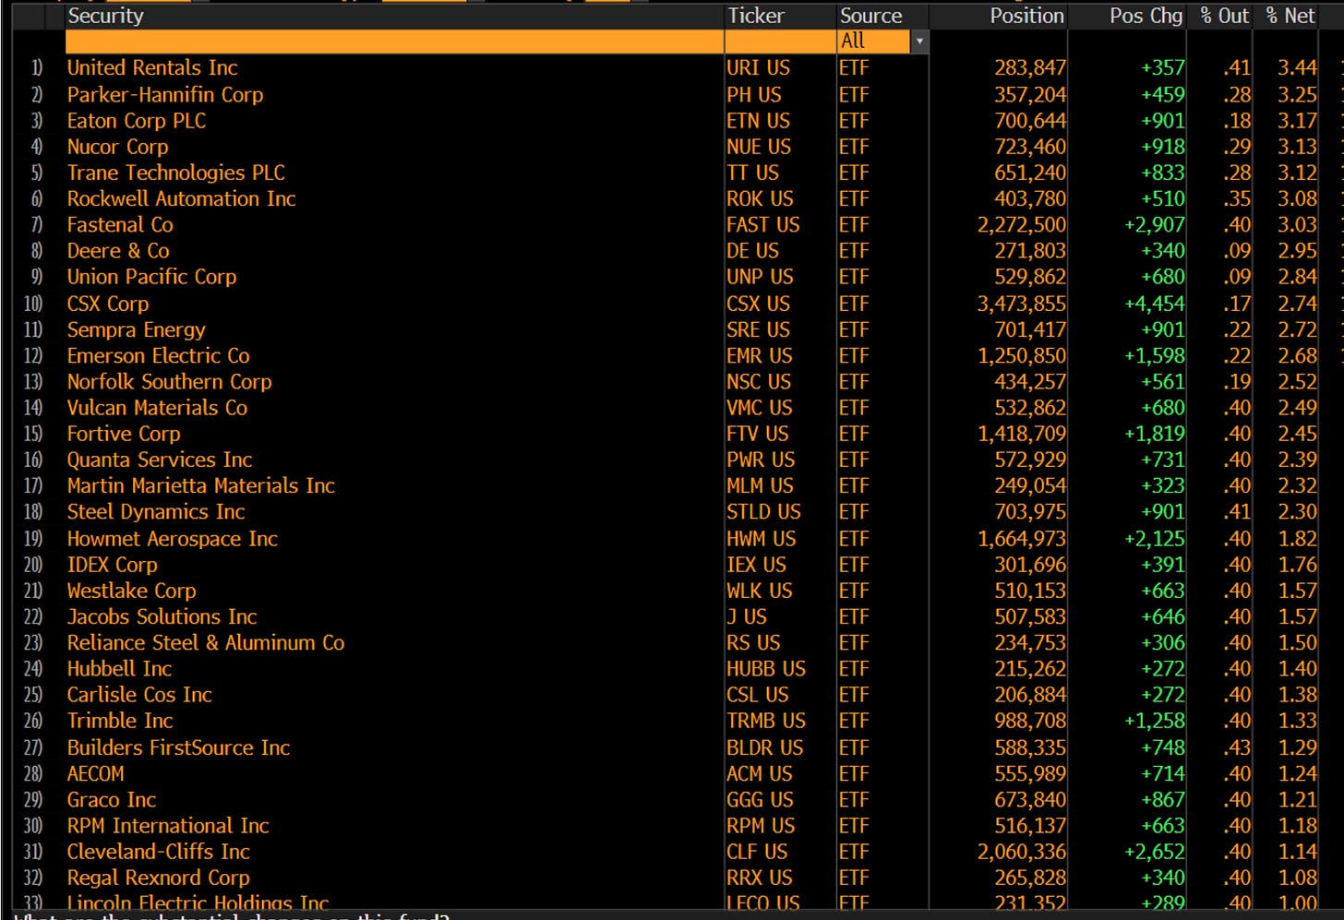Image resolution: width=1344 pixels, height=920 pixels.
Task: Click Vulcan Materials Co security
Action: [x=158, y=408]
